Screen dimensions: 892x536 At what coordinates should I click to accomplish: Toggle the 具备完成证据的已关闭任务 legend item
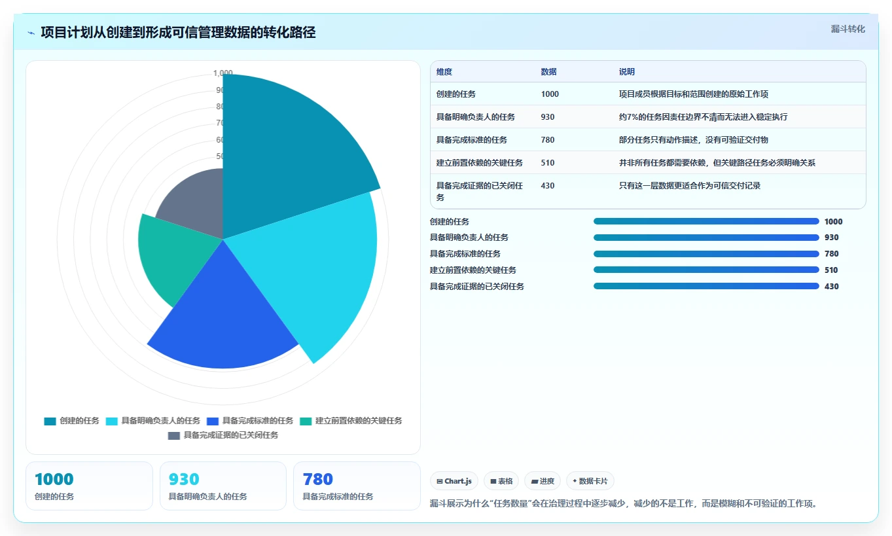223,435
